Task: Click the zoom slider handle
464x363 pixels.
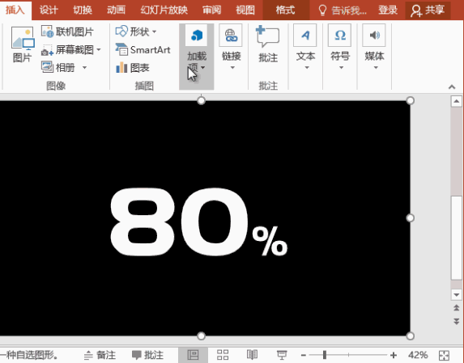Action: click(x=325, y=355)
